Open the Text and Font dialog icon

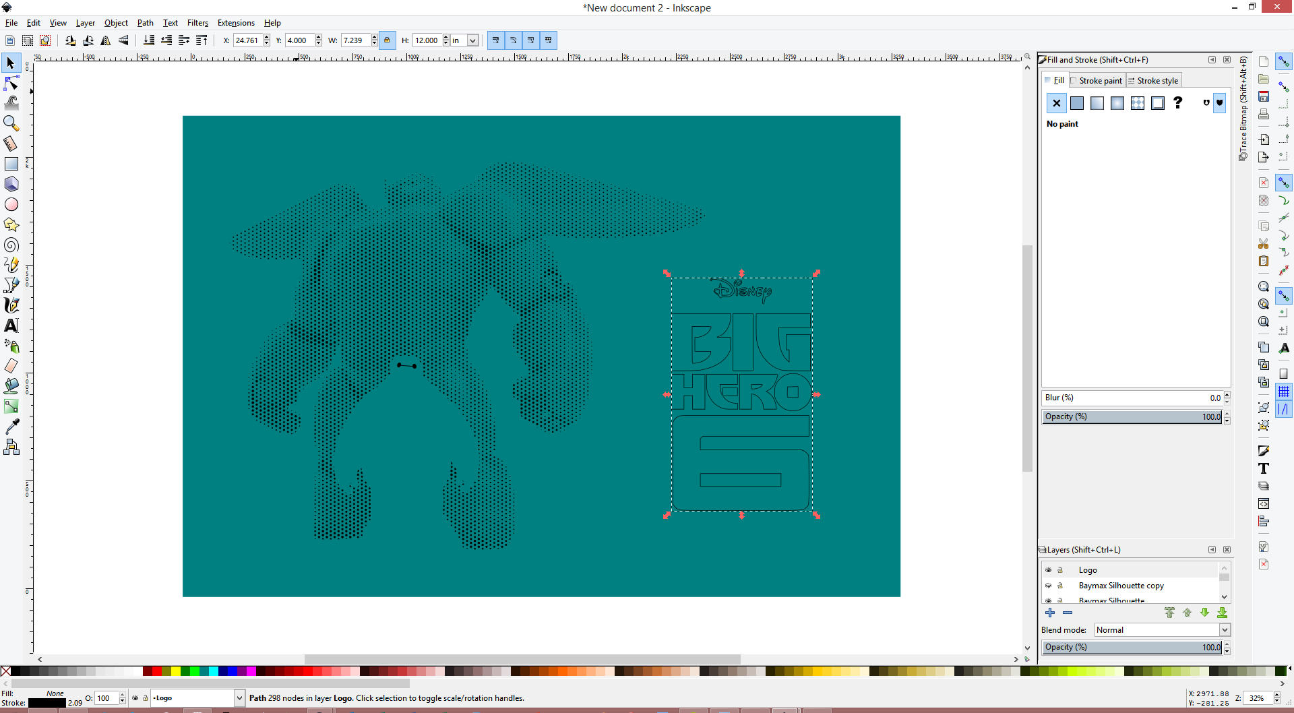tap(1264, 468)
